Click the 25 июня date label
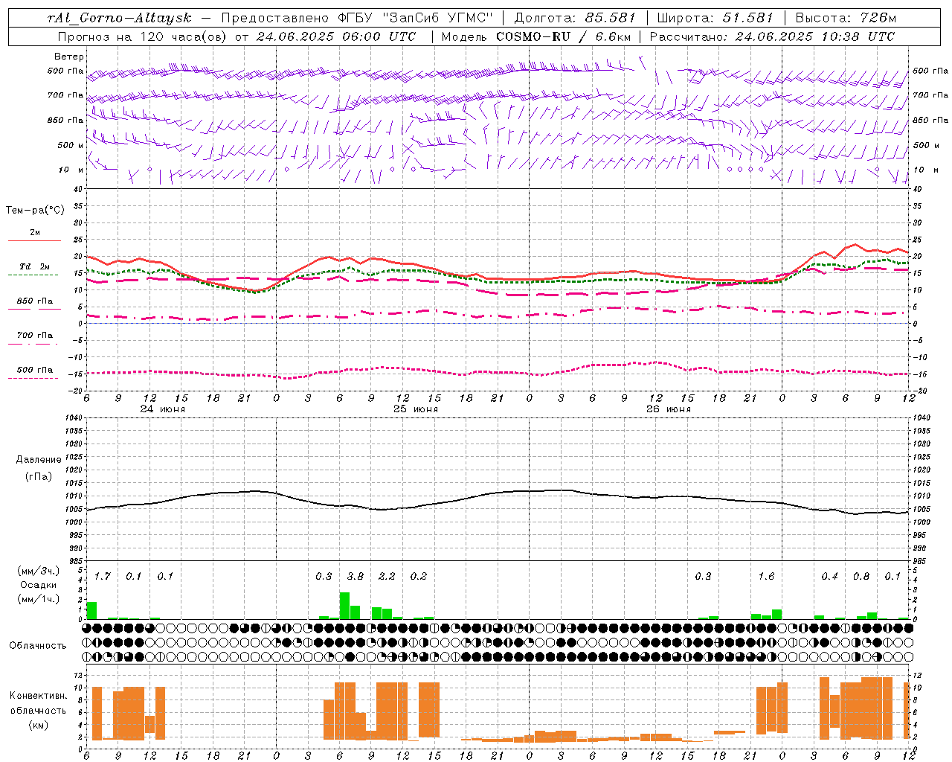 416,409
